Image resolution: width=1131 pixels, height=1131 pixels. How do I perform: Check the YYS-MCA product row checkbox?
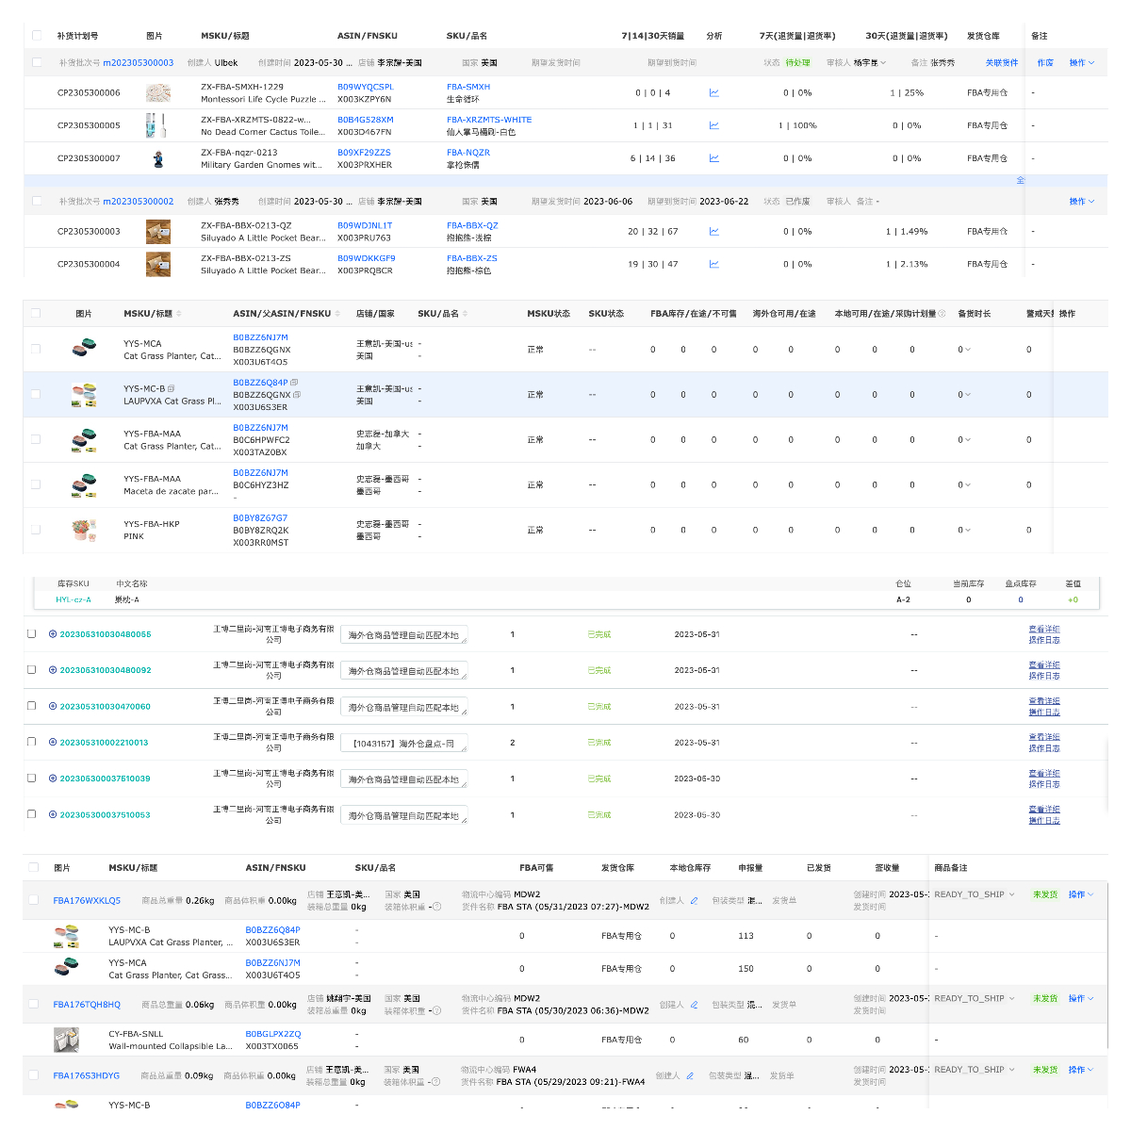coord(36,349)
